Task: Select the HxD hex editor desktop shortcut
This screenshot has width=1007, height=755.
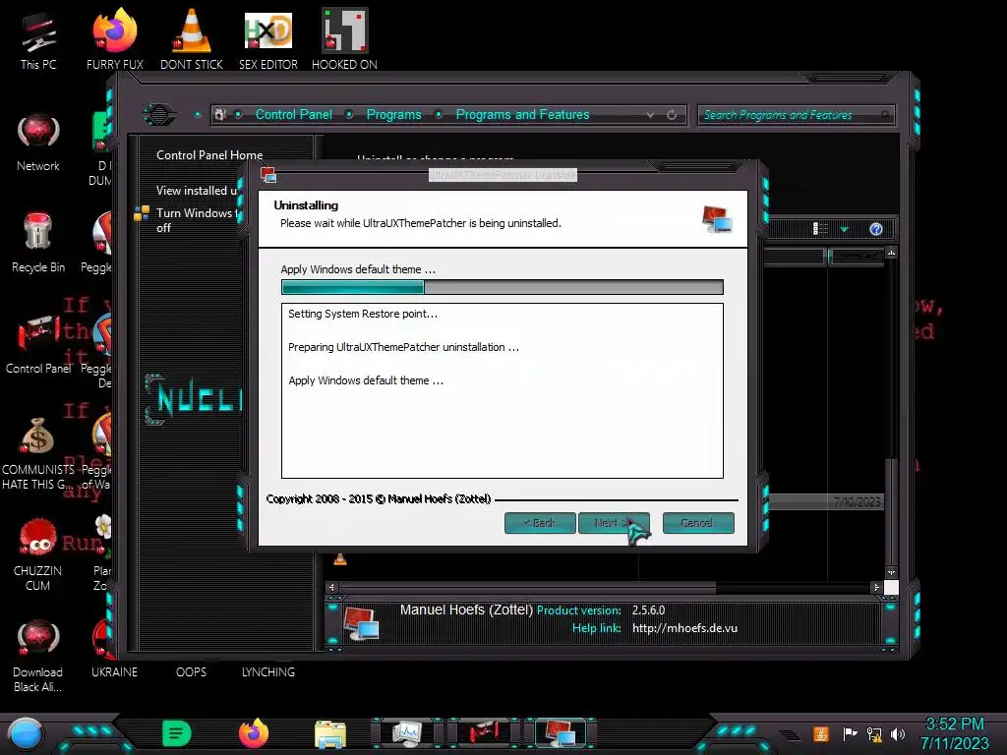Action: coord(268,39)
